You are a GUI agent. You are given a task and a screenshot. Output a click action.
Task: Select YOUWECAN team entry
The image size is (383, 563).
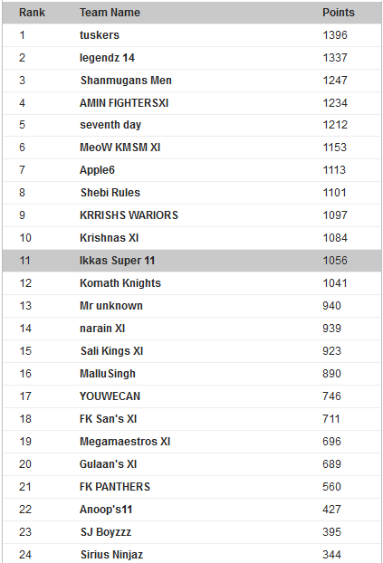[110, 396]
